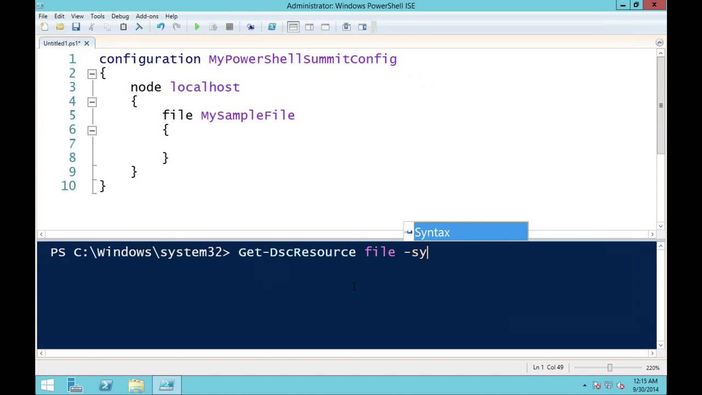Open the File menu
Viewport: 702px width, 395px height.
pos(43,16)
